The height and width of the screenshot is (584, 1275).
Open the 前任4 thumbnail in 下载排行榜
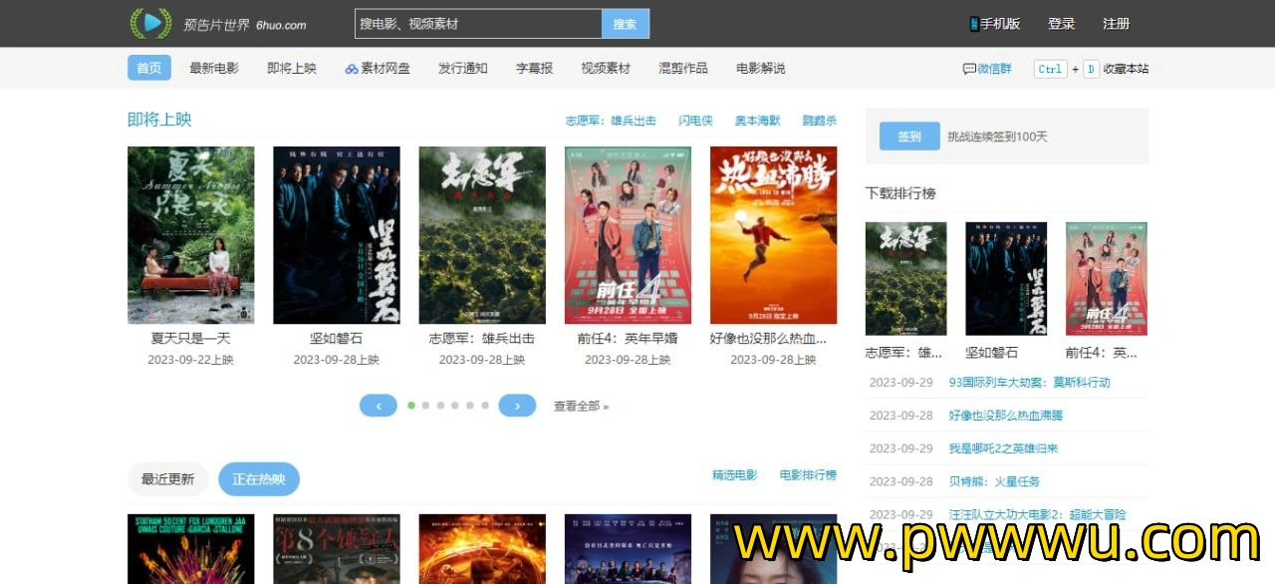click(x=1107, y=278)
